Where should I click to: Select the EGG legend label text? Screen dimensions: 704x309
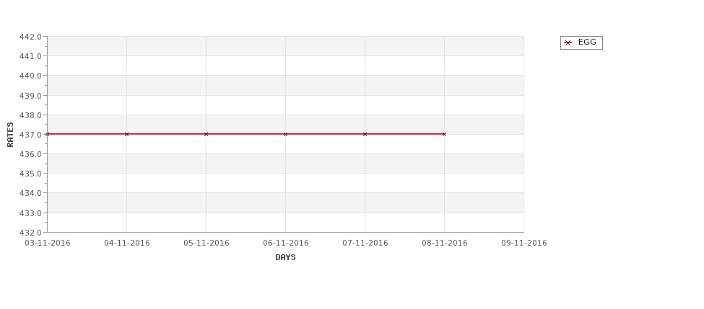coord(587,42)
